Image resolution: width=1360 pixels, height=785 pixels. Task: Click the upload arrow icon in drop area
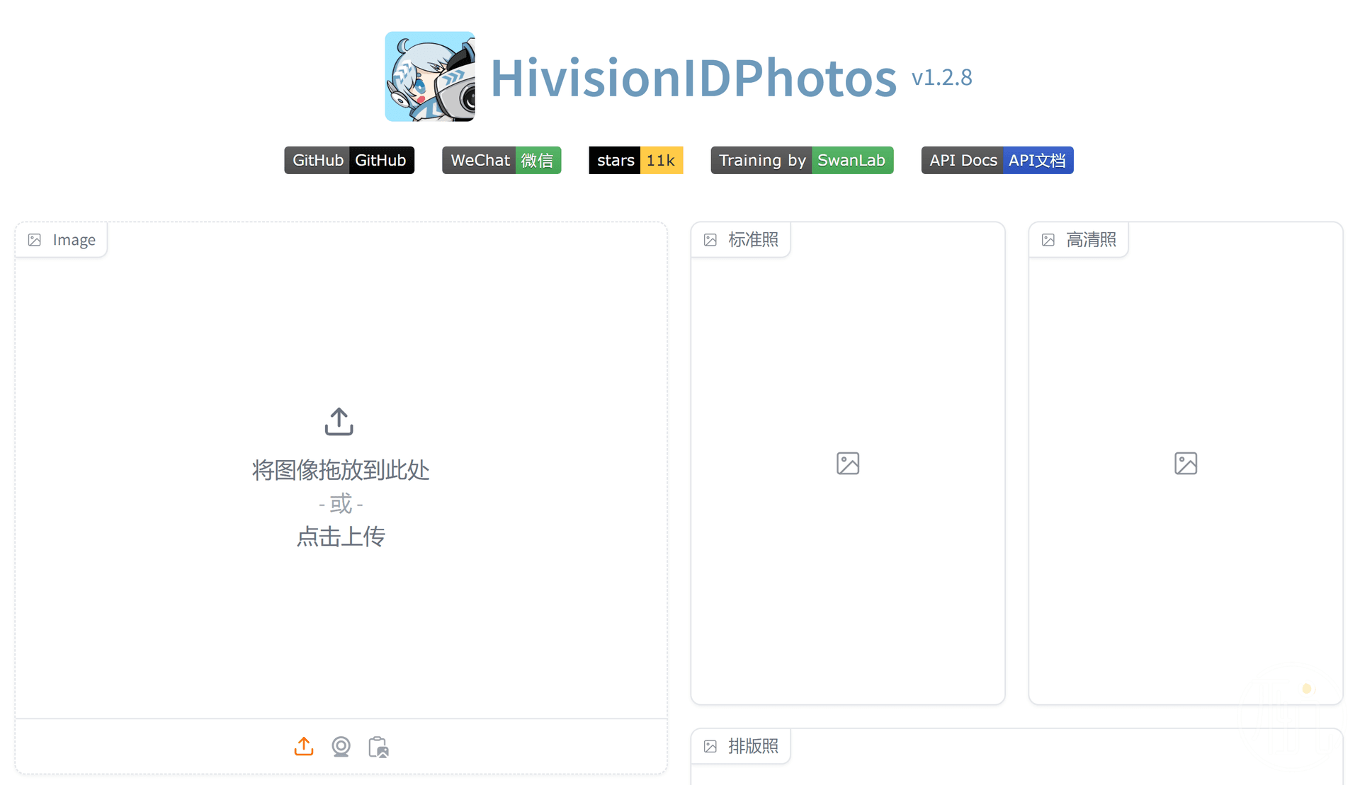[x=339, y=421]
